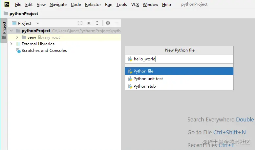Viewport: 255px width, 150px height.
Task: Collapse the pythonProject root node
Action: coord(11,31)
